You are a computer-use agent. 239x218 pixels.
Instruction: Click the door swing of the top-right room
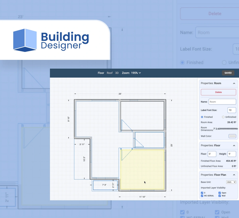pyautogui.click(x=126, y=126)
